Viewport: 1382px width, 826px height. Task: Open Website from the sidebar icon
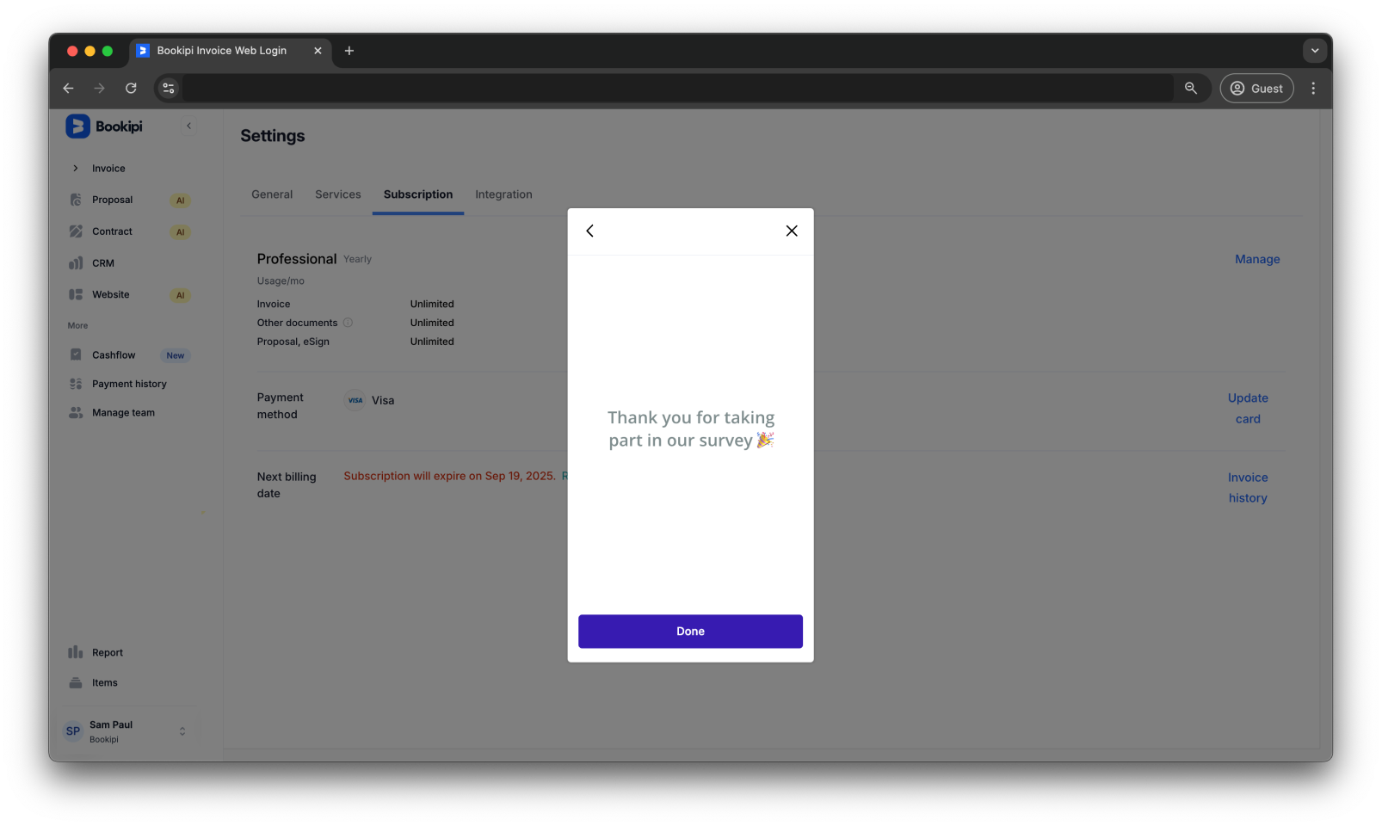(76, 294)
